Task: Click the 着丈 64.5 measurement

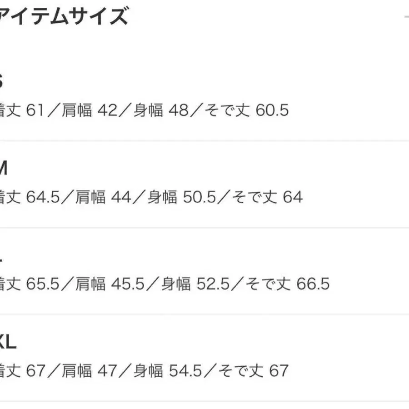Action: tap(29, 197)
